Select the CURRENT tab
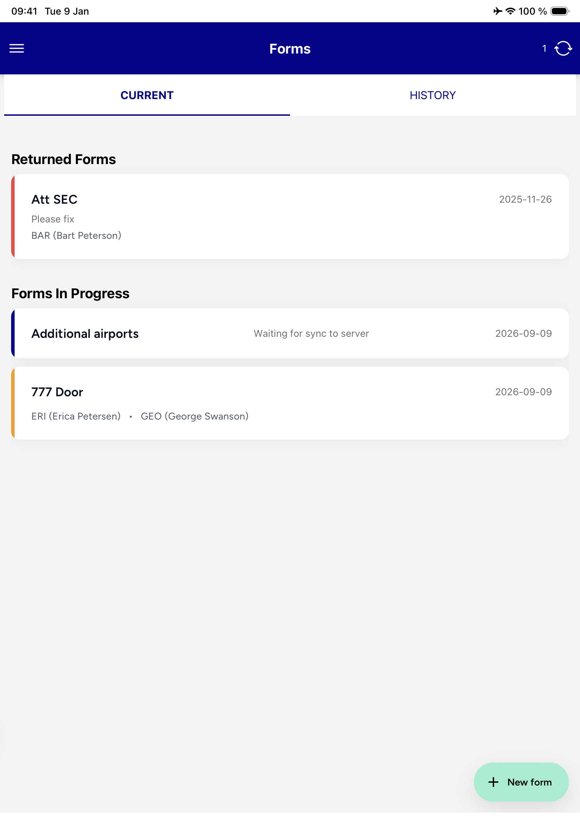The image size is (580, 830). [147, 95]
